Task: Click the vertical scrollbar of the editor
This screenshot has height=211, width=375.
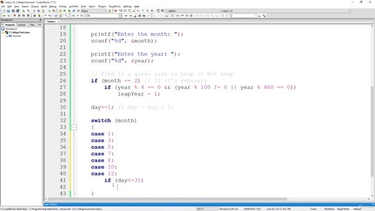Action: coord(373,131)
